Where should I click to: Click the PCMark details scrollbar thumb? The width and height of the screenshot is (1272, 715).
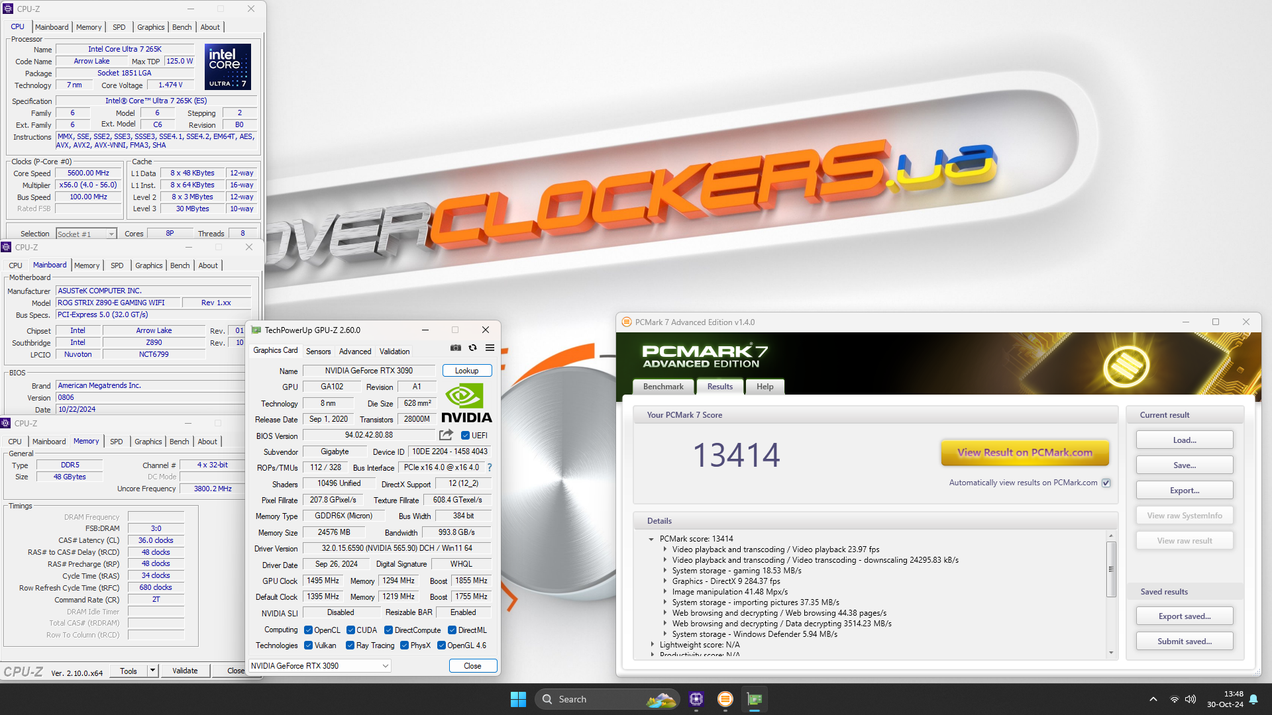tap(1111, 569)
